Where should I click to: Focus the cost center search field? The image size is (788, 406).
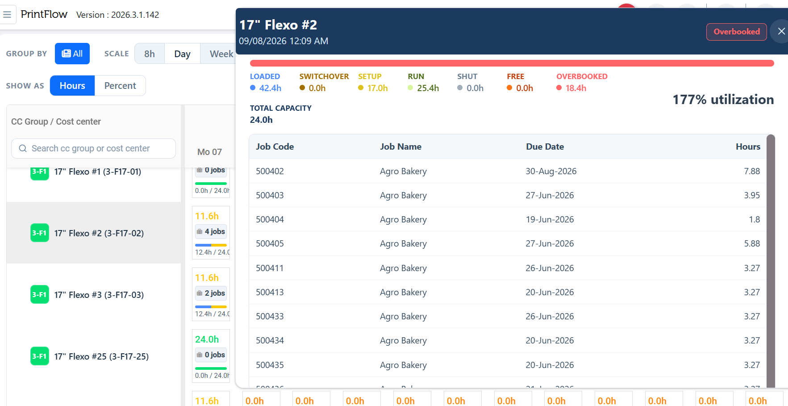93,148
